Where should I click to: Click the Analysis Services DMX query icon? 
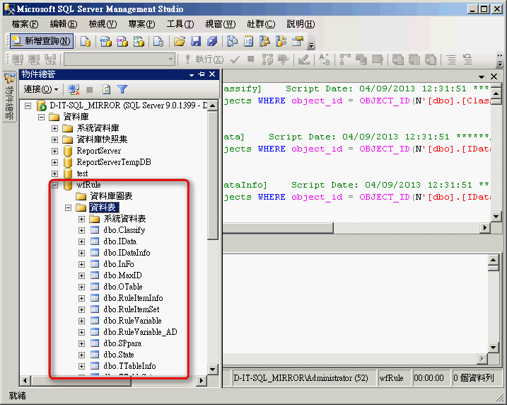122,42
